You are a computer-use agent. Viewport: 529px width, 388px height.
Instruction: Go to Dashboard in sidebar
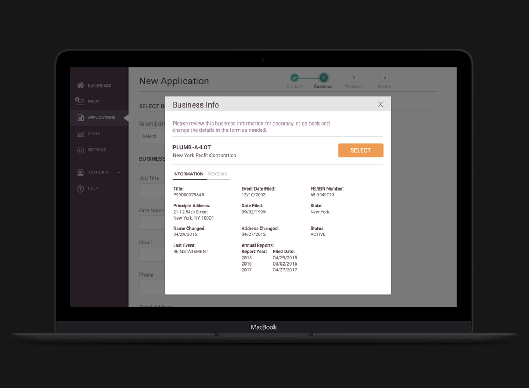point(99,86)
